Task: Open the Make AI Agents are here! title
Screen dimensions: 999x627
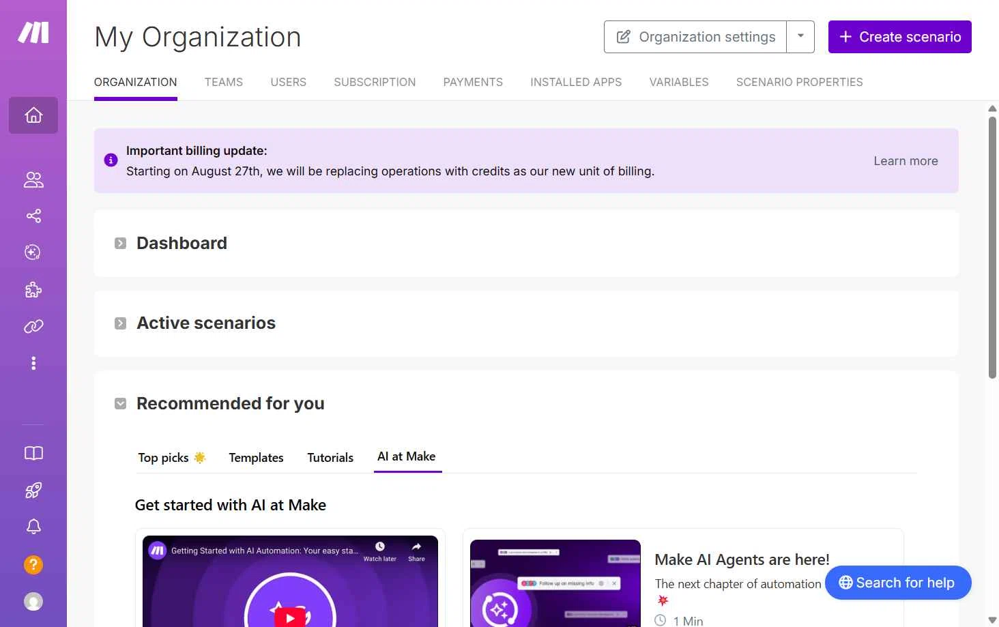Action: coord(742,559)
